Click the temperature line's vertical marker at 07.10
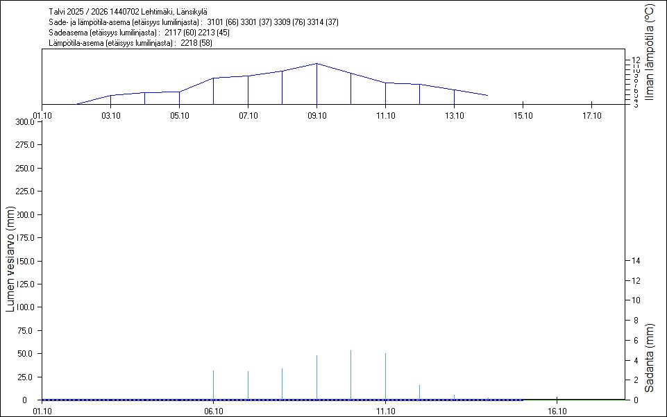 point(248,90)
